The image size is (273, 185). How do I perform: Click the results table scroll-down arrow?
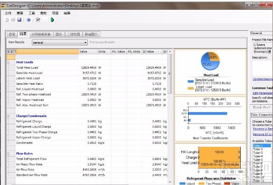tap(170, 182)
